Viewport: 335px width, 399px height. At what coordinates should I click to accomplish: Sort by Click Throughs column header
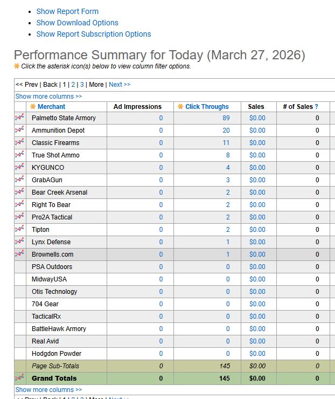tap(207, 107)
